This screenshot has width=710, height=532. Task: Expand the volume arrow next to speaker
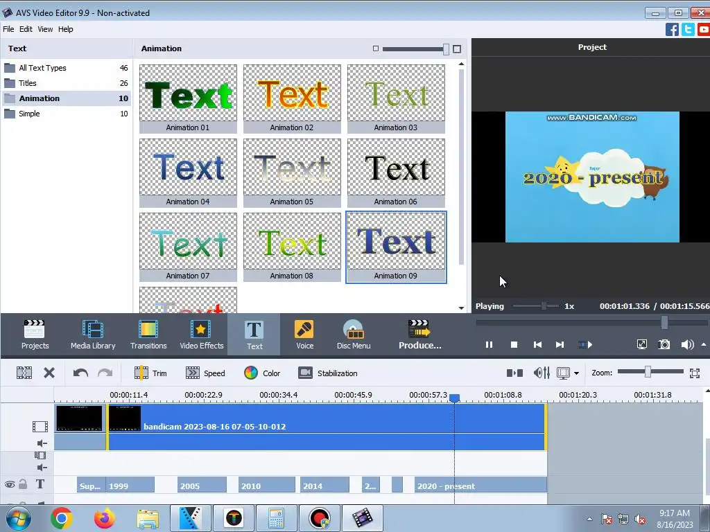pyautogui.click(x=704, y=345)
